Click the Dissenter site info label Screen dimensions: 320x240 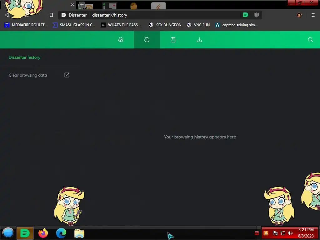click(x=77, y=15)
